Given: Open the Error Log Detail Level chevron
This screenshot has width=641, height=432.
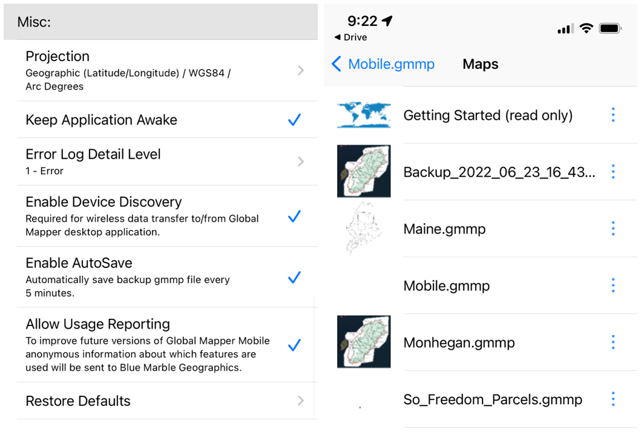Looking at the screenshot, I should coord(301,162).
